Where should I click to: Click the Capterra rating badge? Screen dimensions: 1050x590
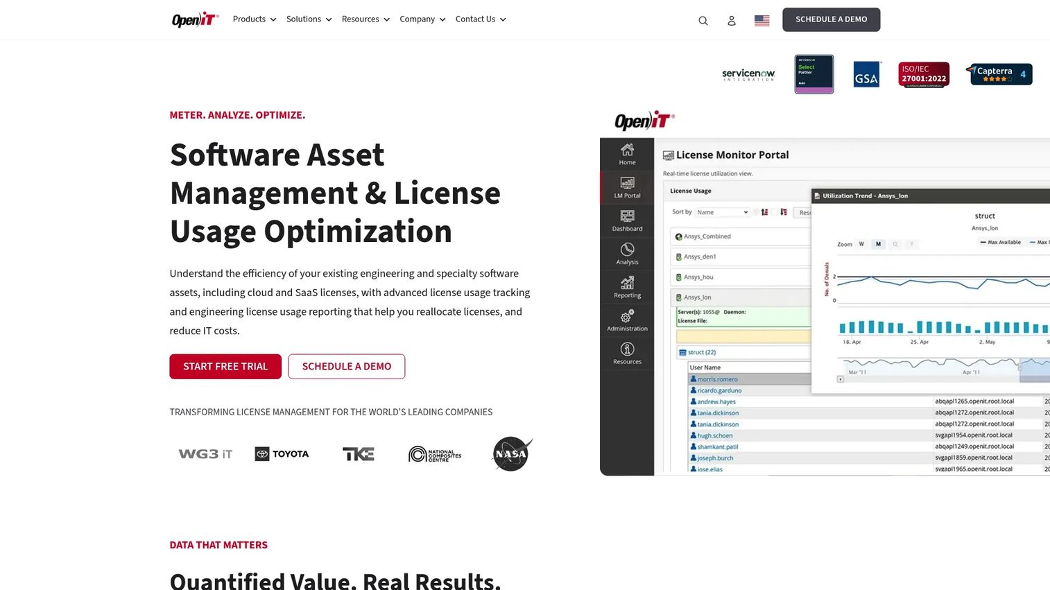999,74
